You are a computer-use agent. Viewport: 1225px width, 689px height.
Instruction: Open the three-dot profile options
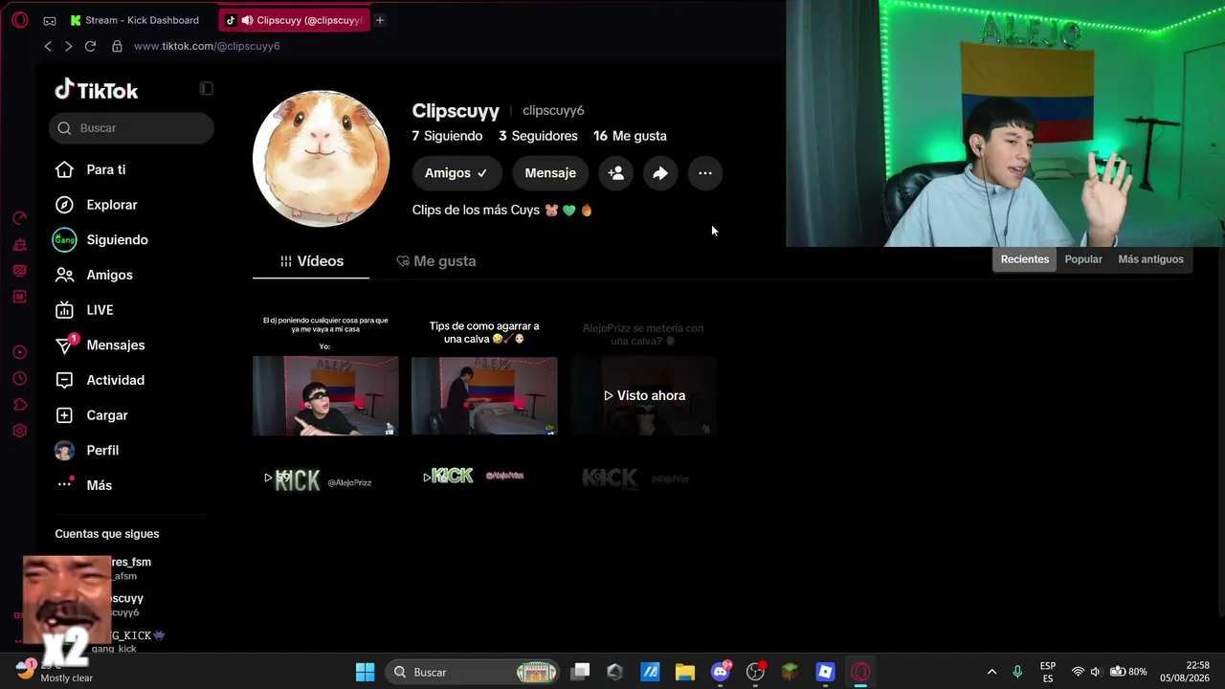coord(705,173)
